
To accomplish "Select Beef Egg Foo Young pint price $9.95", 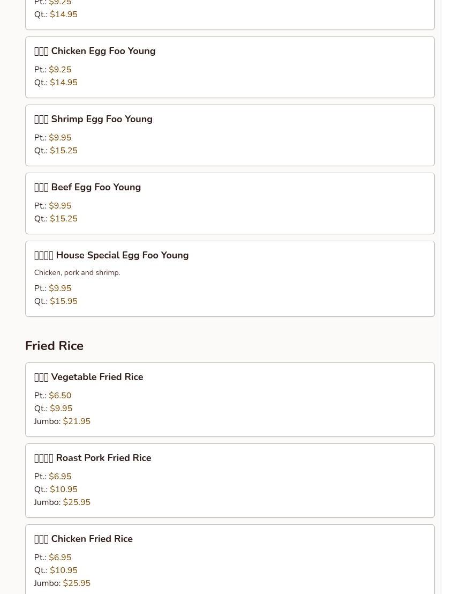I will (x=60, y=206).
